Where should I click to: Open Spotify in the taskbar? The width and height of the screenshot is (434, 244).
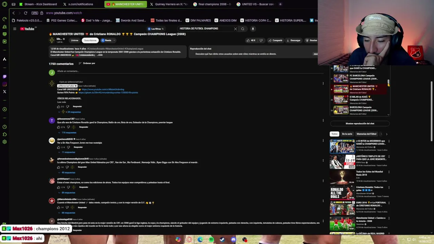point(211,240)
